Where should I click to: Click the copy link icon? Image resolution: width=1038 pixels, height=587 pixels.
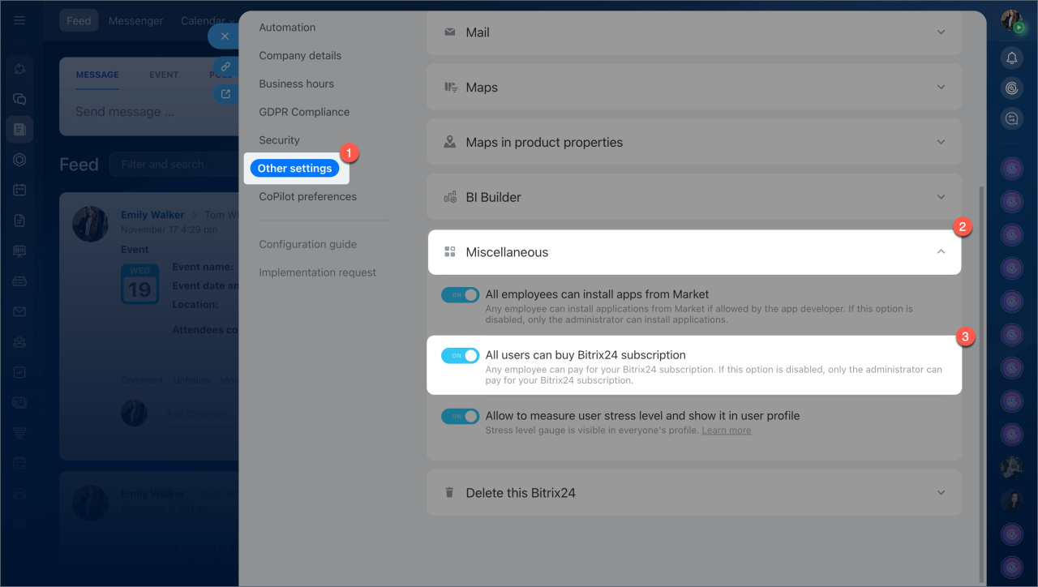tap(225, 66)
